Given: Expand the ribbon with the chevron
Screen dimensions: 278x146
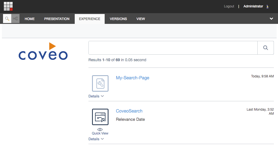Looking at the screenshot, I should [271, 19].
